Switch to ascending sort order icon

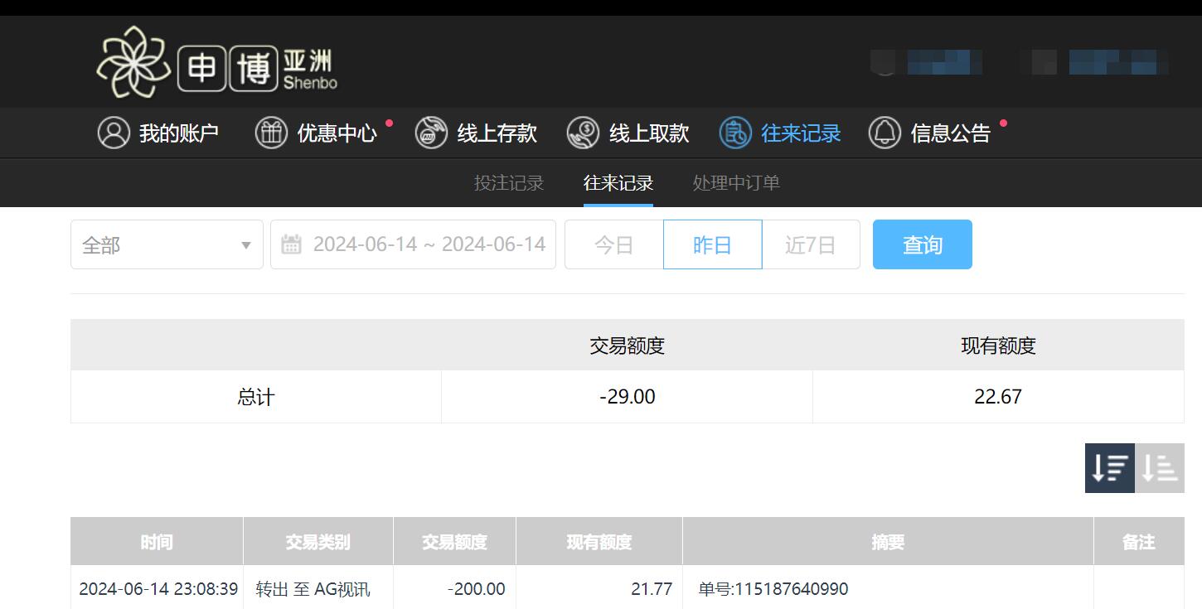[x=1160, y=467]
